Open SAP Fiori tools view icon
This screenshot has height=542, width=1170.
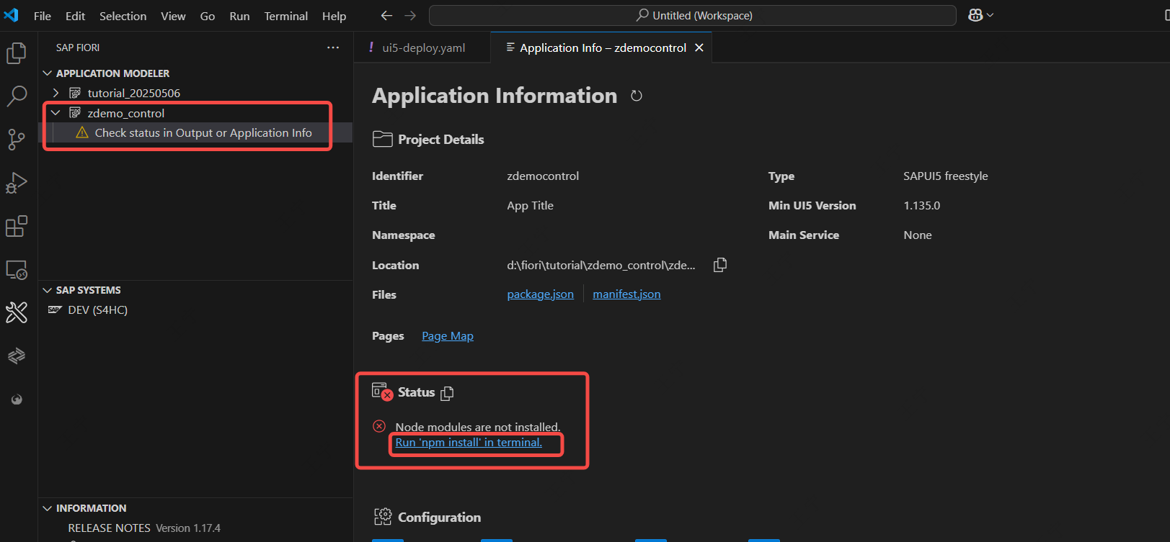(17, 312)
